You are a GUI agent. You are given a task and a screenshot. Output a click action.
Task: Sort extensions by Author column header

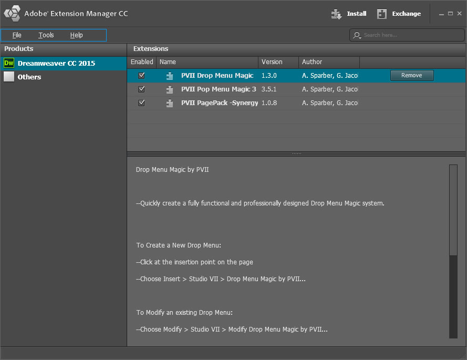(329, 62)
